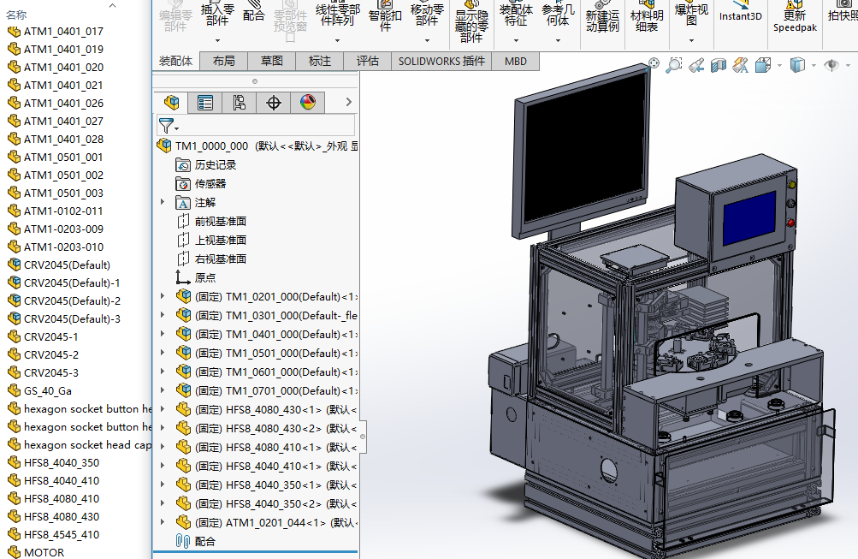Click the Zoom to Fit icon
The image size is (858, 559).
point(654,64)
